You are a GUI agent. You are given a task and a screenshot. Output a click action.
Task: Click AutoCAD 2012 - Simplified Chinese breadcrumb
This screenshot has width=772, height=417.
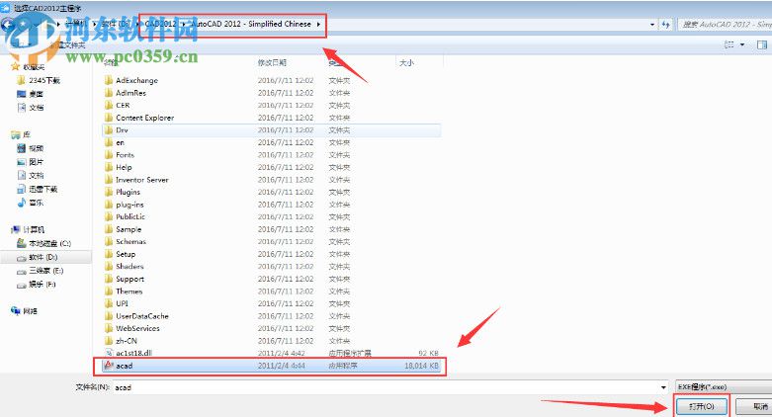coord(251,24)
